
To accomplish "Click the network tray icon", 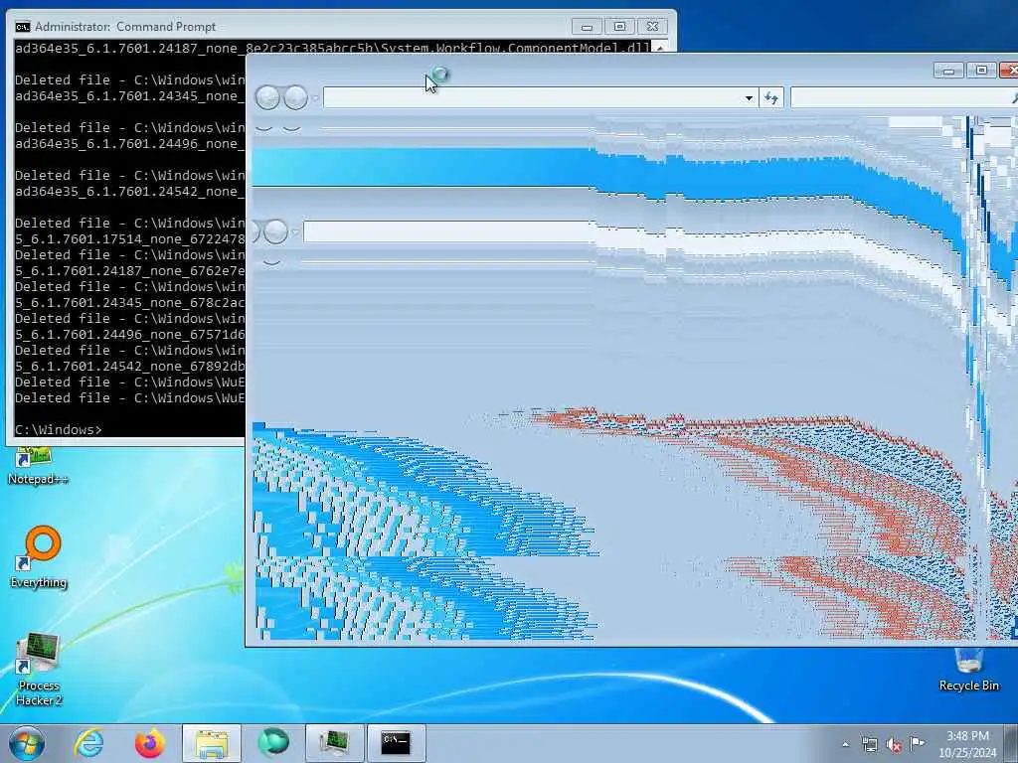I will coord(869,744).
